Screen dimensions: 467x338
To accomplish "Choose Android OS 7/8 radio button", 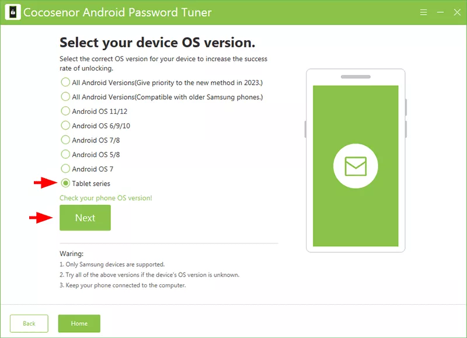I will pyautogui.click(x=65, y=140).
